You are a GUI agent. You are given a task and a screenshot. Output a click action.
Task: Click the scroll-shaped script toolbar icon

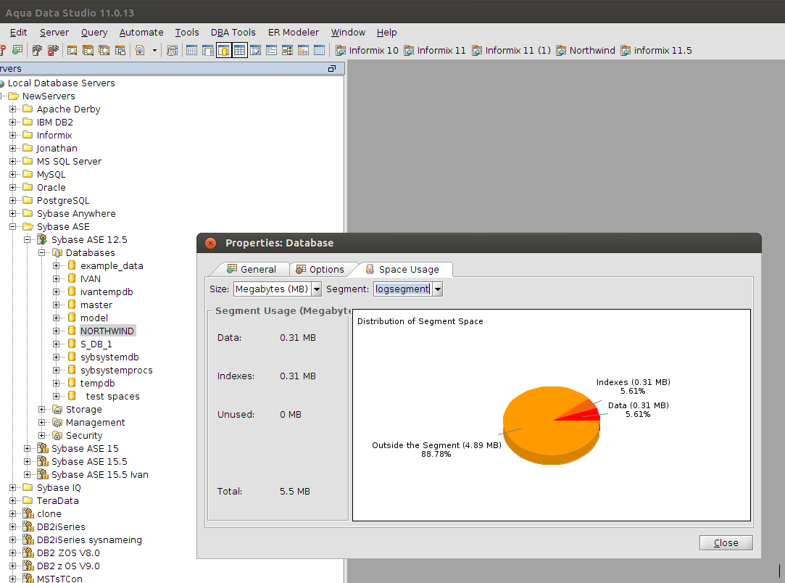click(172, 50)
